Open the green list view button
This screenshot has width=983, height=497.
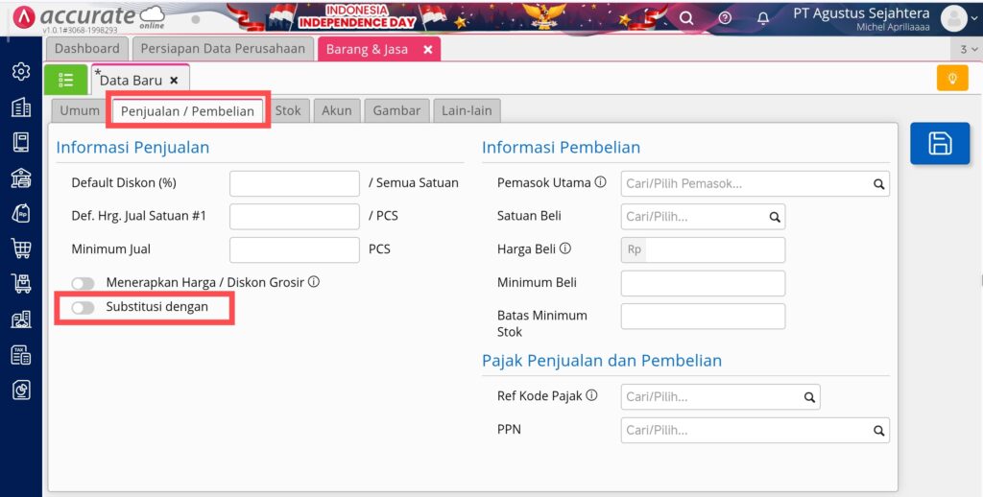(x=66, y=80)
